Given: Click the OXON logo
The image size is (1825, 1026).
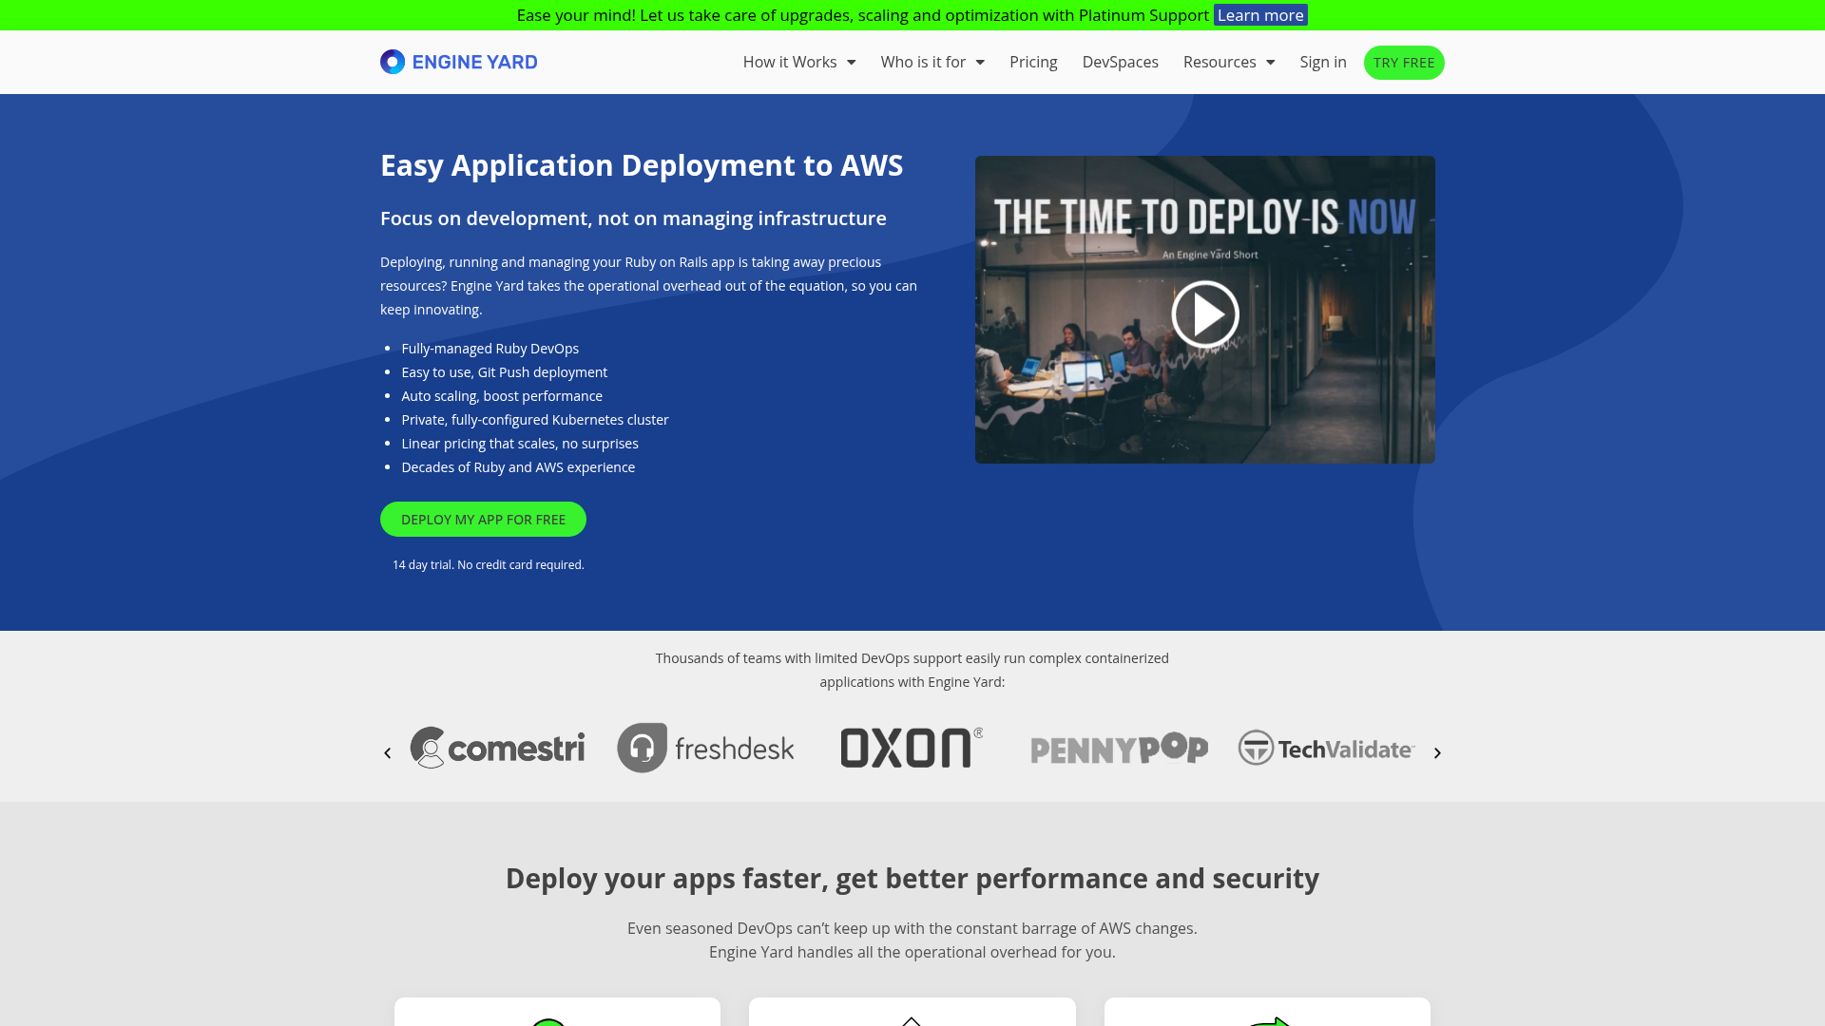Looking at the screenshot, I should [912, 748].
